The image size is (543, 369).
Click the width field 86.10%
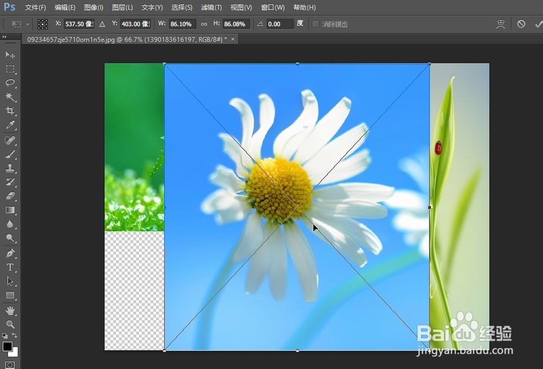pyautogui.click(x=182, y=24)
